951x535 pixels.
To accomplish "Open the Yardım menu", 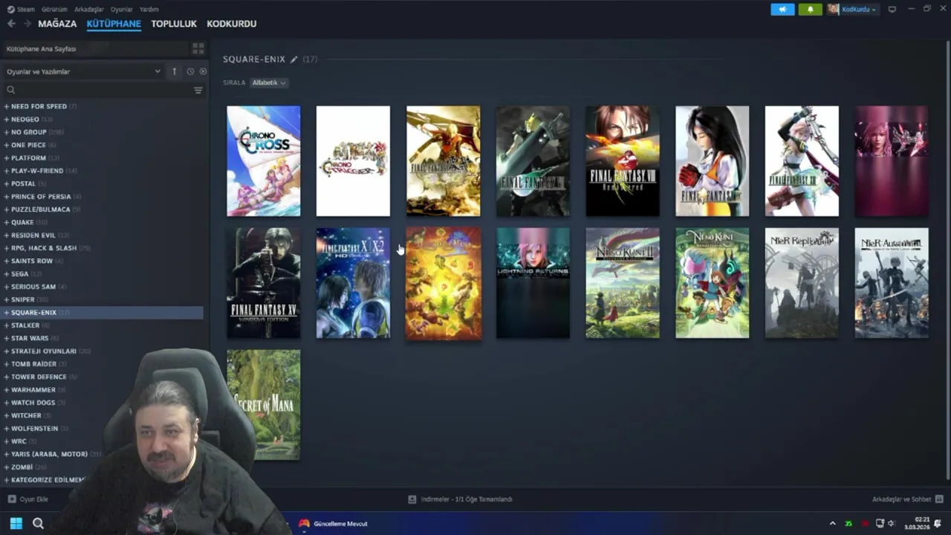I will pyautogui.click(x=149, y=9).
